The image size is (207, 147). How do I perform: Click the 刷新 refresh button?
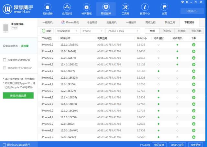(x=47, y=31)
